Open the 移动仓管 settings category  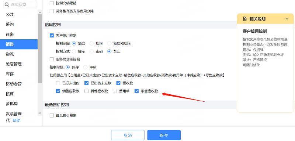(19, 84)
